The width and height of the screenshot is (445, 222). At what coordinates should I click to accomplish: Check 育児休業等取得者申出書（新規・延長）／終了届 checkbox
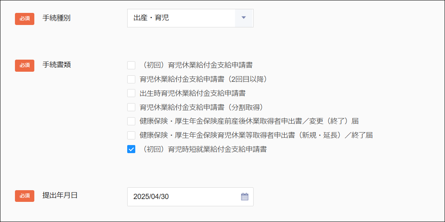131,135
